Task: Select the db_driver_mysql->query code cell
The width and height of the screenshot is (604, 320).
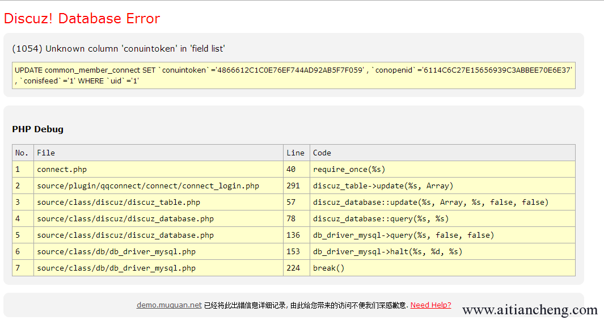Action: (442, 235)
